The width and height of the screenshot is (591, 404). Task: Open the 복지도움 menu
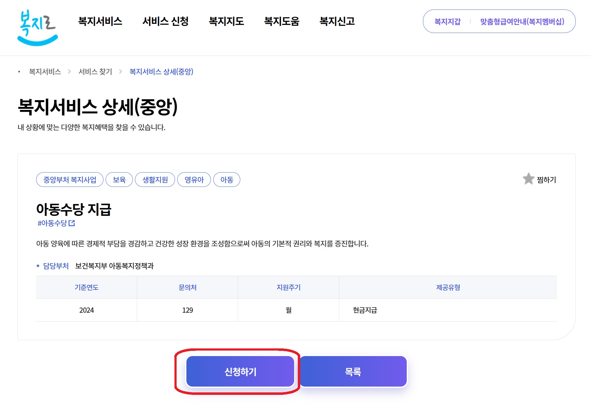point(282,21)
